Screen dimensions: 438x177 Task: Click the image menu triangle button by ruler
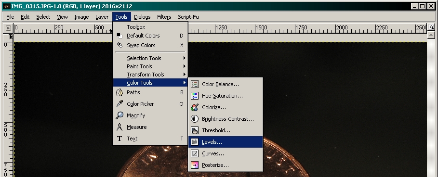pos(8,28)
